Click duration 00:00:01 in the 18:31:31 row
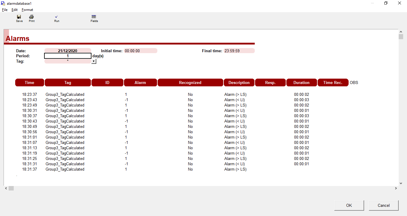 click(302, 164)
